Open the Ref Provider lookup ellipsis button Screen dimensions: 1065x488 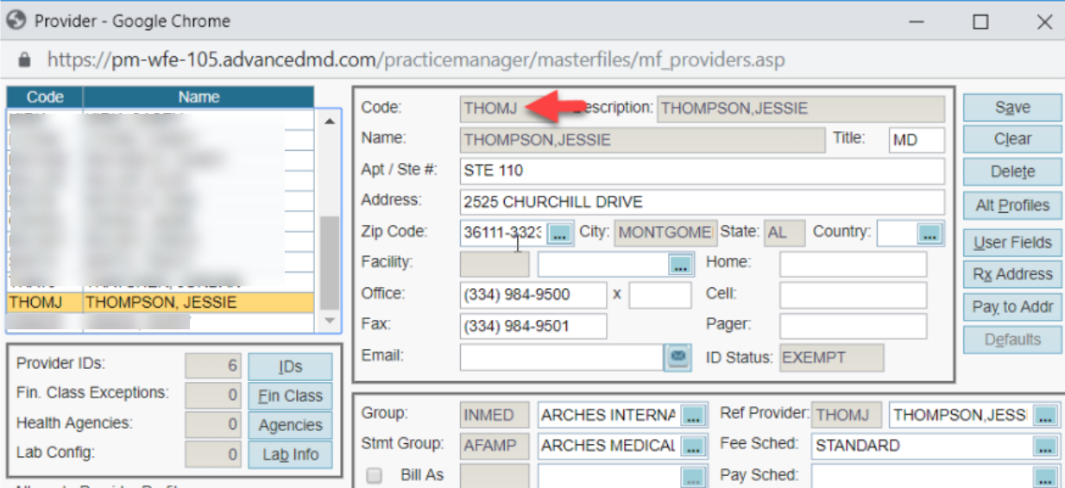tap(1045, 416)
